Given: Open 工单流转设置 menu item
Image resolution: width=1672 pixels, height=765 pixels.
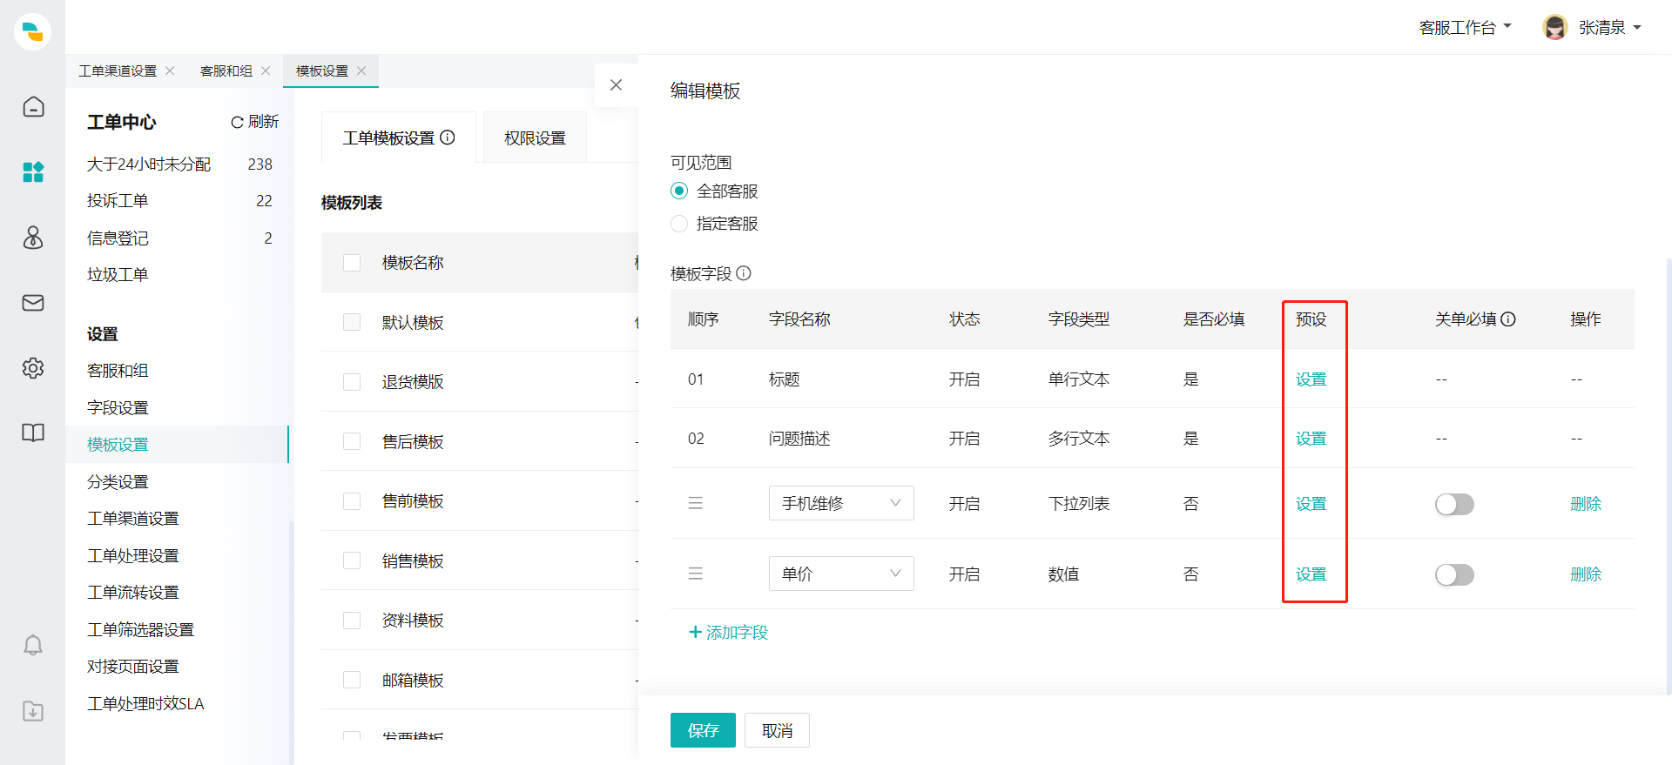Looking at the screenshot, I should click(132, 592).
